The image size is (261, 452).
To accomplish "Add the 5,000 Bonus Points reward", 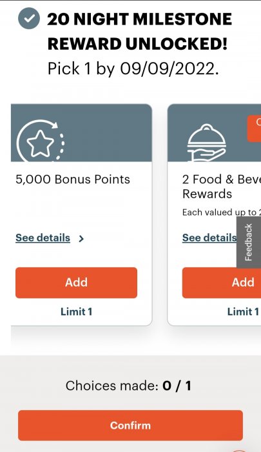I will [x=76, y=283].
